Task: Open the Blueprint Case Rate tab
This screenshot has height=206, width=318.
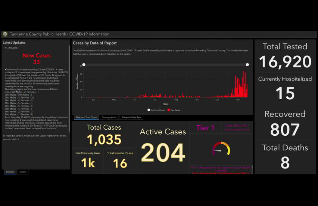Action: (x=131, y=117)
